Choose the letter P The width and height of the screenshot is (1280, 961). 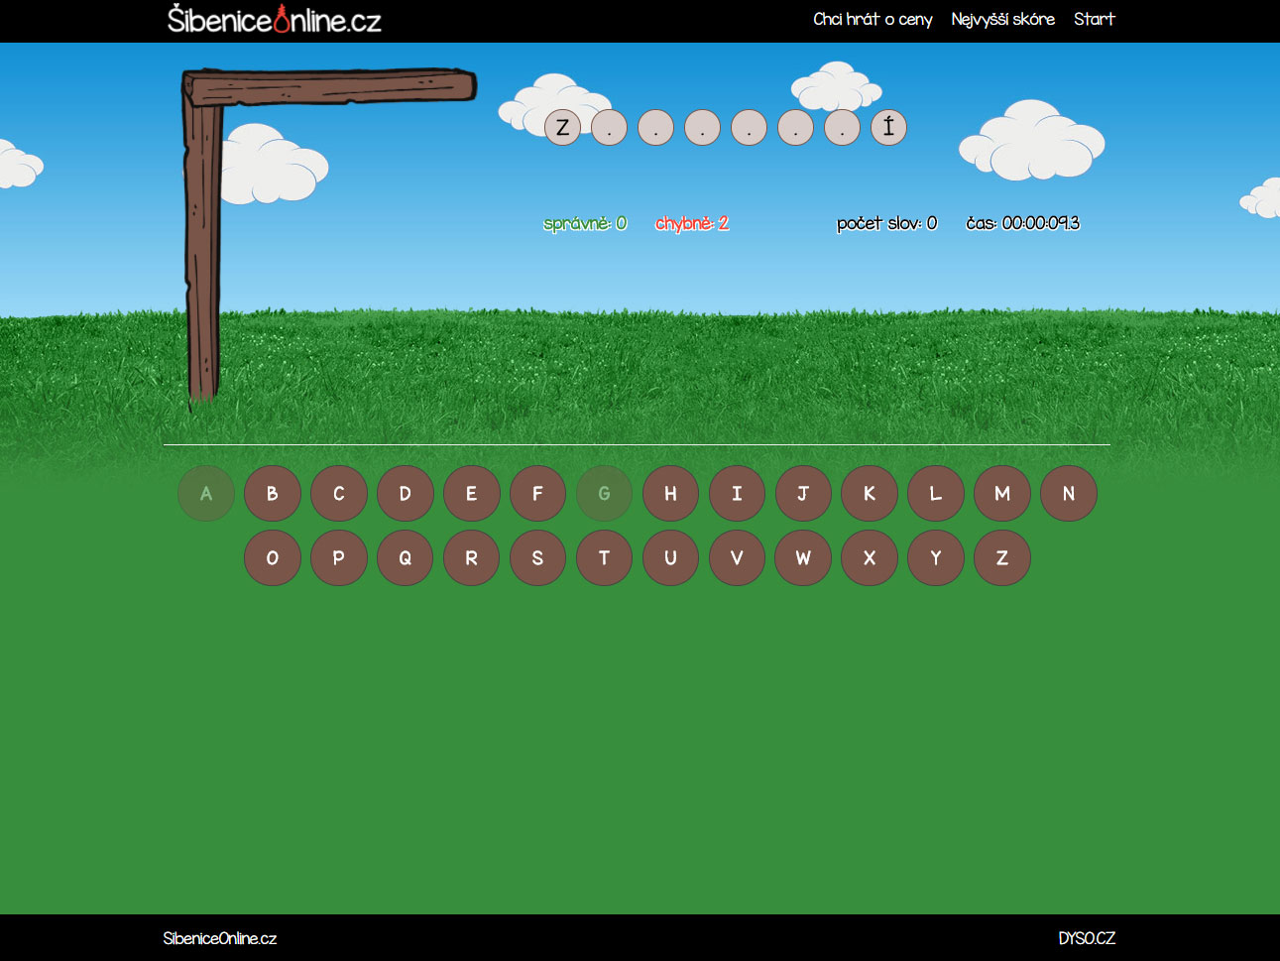[339, 557]
